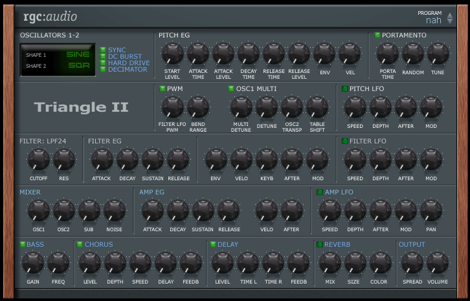
Task: Toggle the AMP LFO switch
Action: 320,192
